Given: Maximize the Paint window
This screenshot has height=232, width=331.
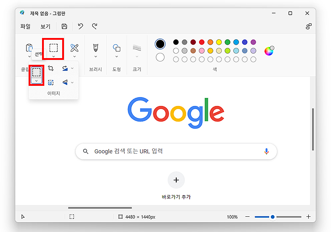Looking at the screenshot, I should click(290, 13).
